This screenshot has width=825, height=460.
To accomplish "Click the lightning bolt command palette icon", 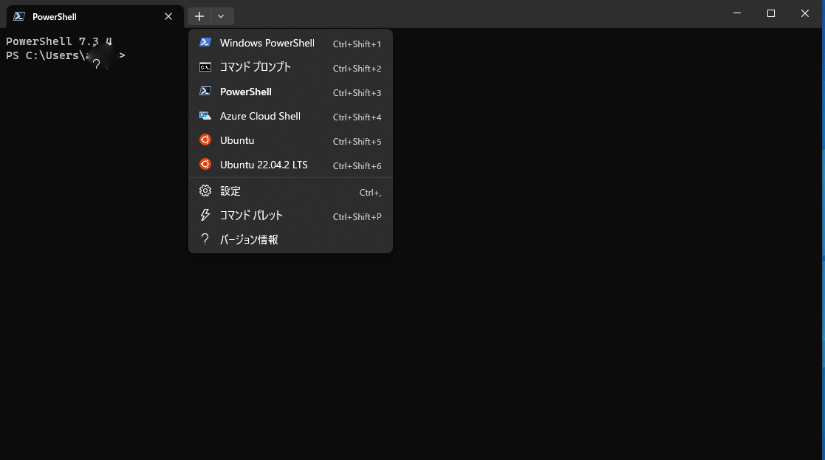I will point(205,215).
